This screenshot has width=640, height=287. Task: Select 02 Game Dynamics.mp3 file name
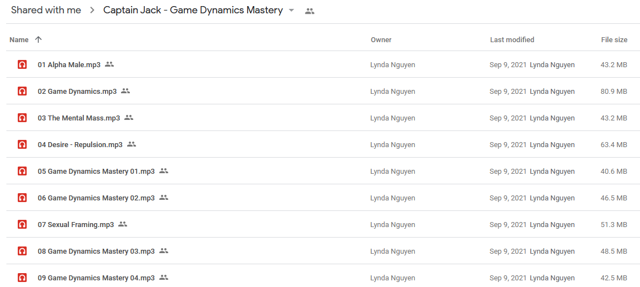pyautogui.click(x=77, y=92)
